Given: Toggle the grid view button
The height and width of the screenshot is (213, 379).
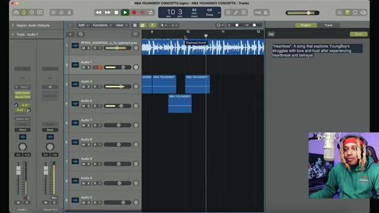Looking at the screenshot, I should 134,25.
